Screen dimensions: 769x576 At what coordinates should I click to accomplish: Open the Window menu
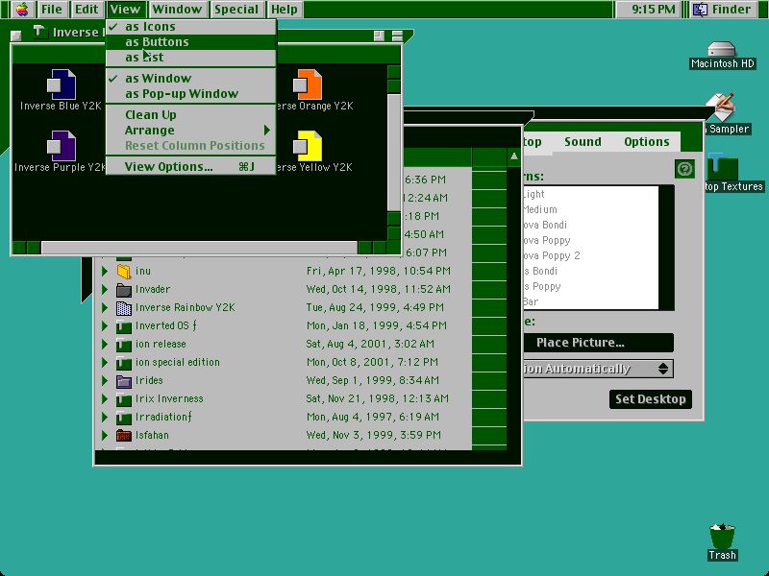point(177,10)
